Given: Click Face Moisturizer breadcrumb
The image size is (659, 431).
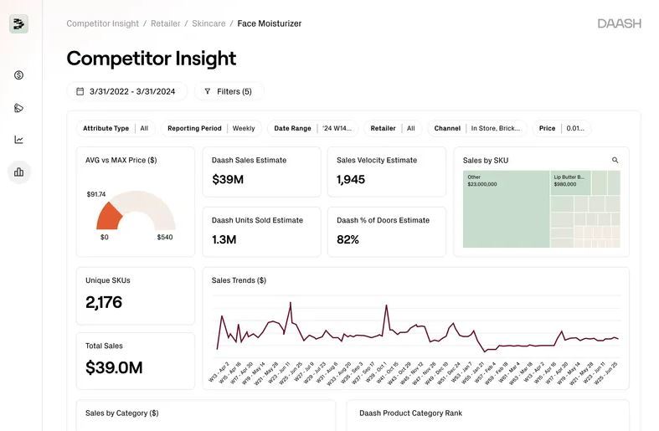Looking at the screenshot, I should point(270,23).
